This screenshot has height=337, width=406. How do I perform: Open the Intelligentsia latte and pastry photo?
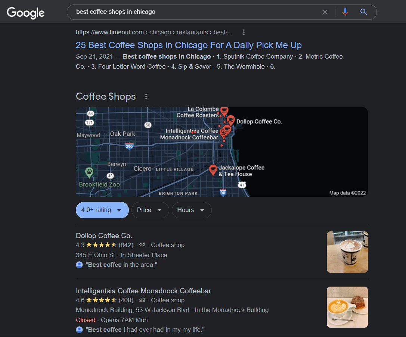[347, 307]
